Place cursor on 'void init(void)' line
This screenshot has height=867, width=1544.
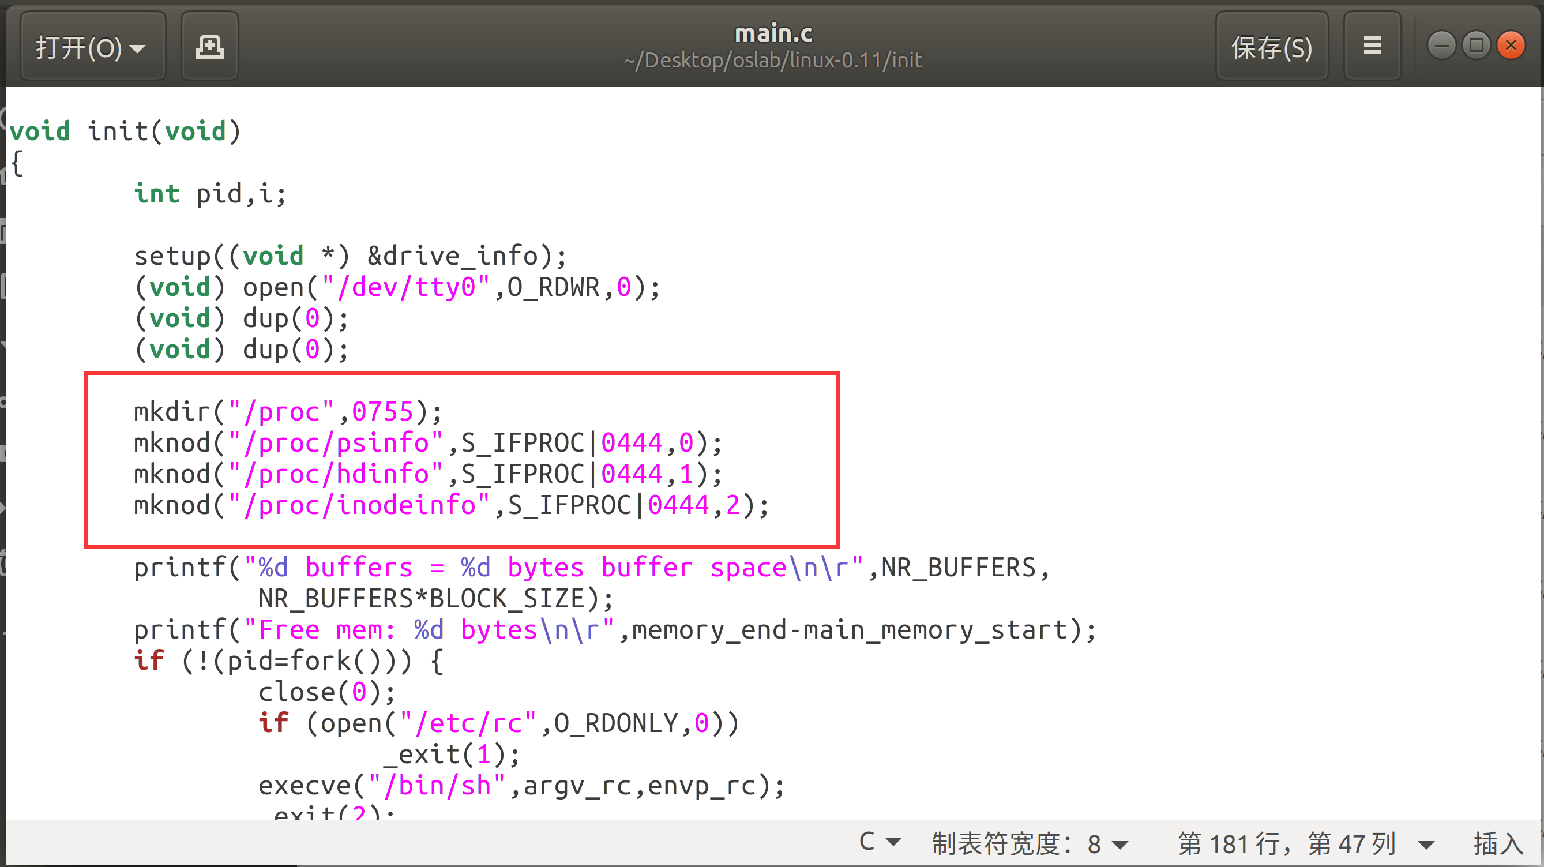(126, 132)
